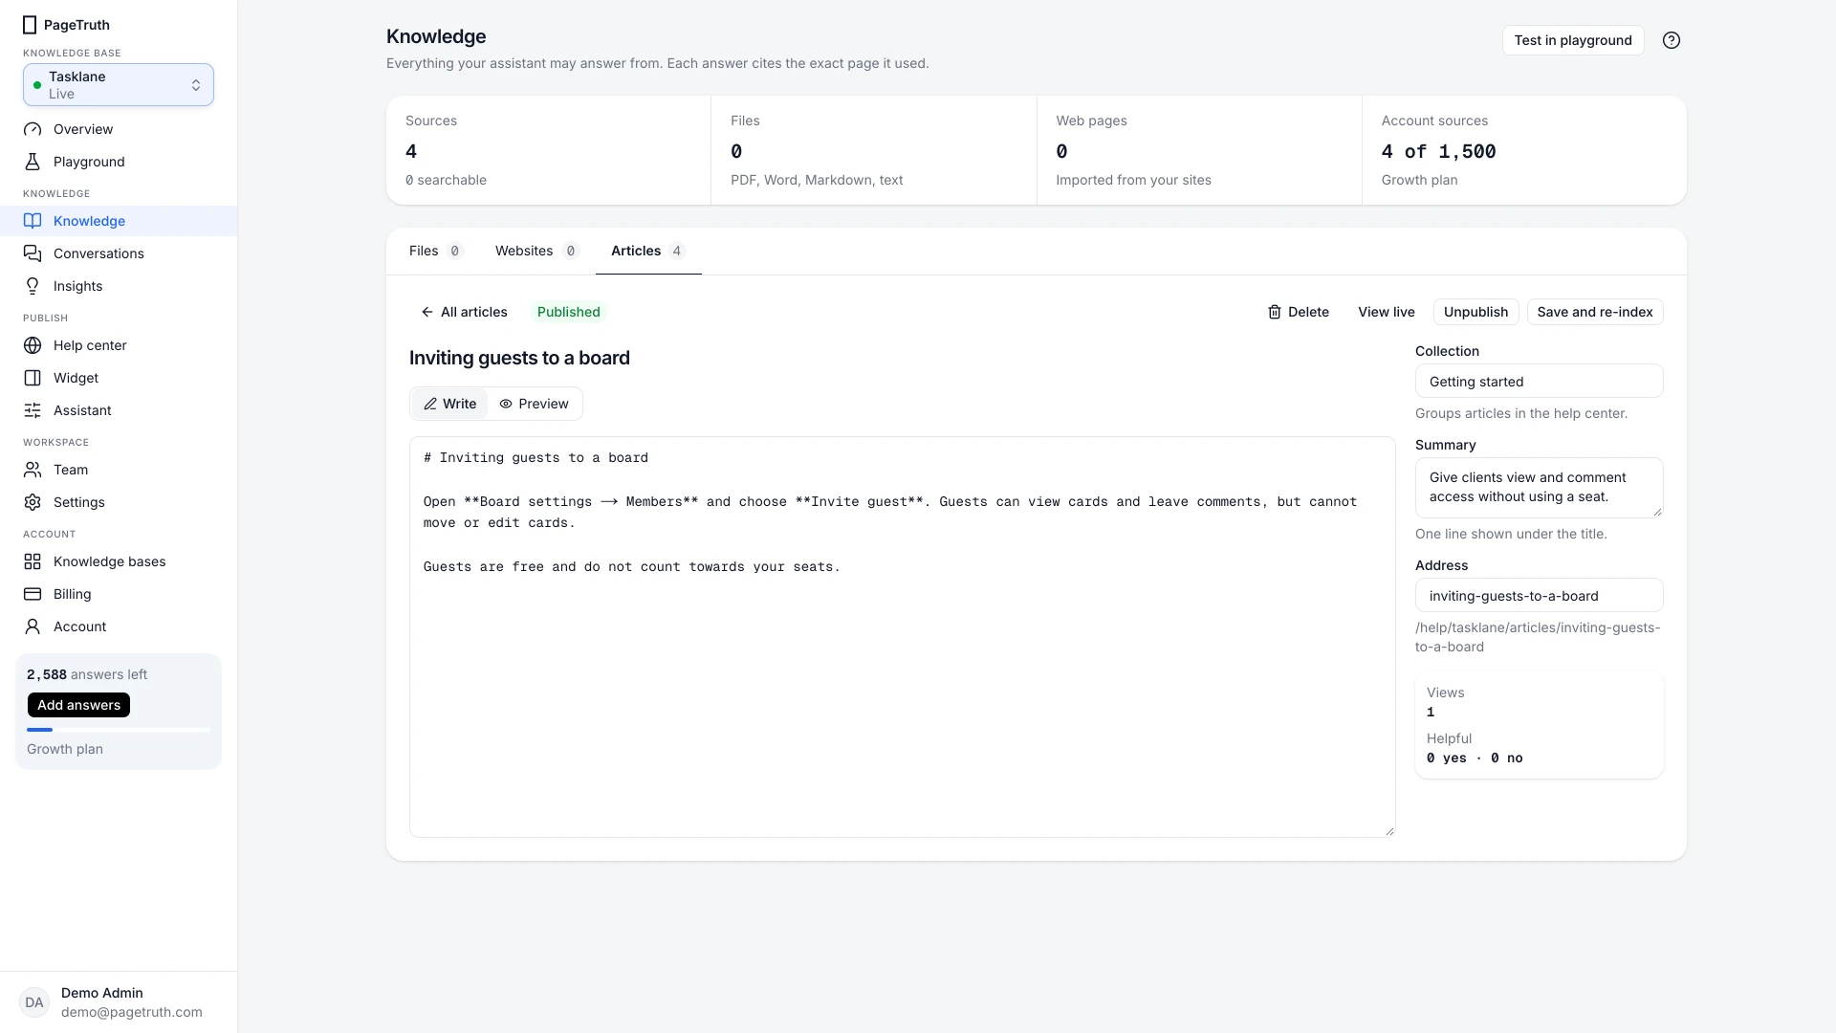Open the Files tab
Viewport: 1836px width, 1033px height.
point(436,251)
